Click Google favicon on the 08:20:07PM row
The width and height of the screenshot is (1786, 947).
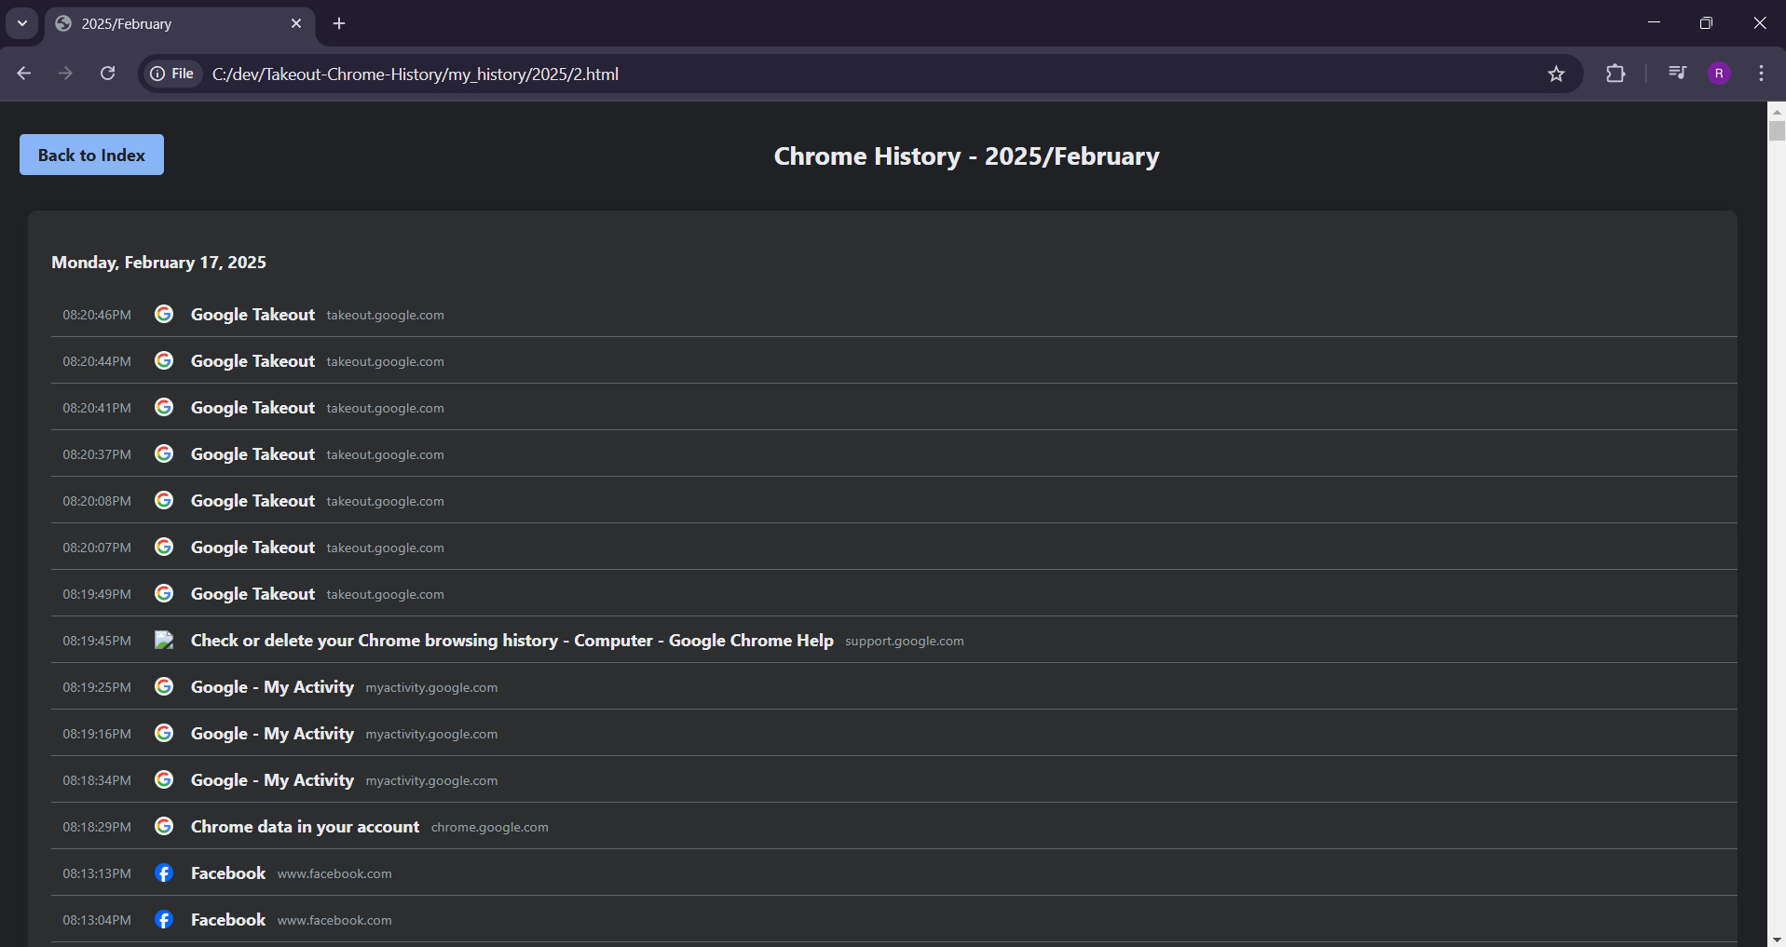point(164,547)
